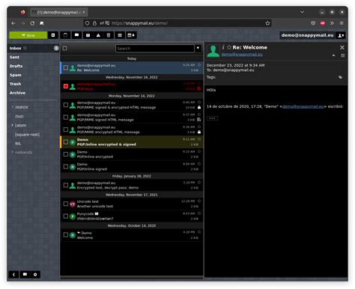Compose a new message with New button
Viewport: 355px width, 289px height.
click(x=28, y=35)
